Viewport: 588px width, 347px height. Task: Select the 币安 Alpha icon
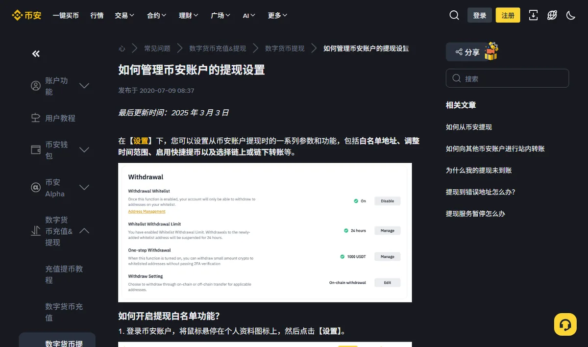click(36, 187)
